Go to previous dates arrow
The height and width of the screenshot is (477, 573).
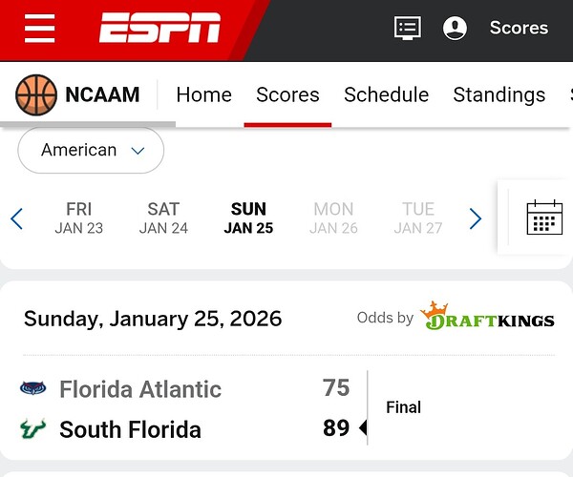[x=16, y=218]
